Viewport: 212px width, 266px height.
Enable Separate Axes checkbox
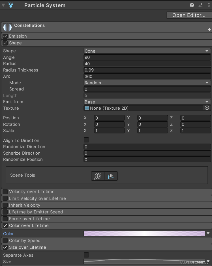pos(86,255)
